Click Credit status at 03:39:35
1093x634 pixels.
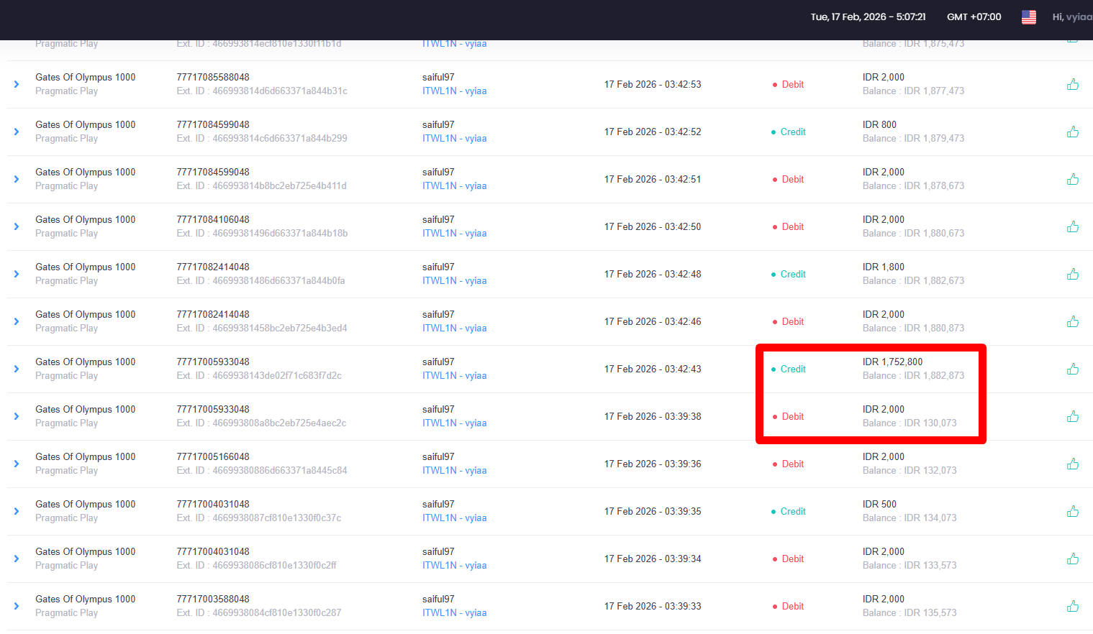[x=789, y=511]
